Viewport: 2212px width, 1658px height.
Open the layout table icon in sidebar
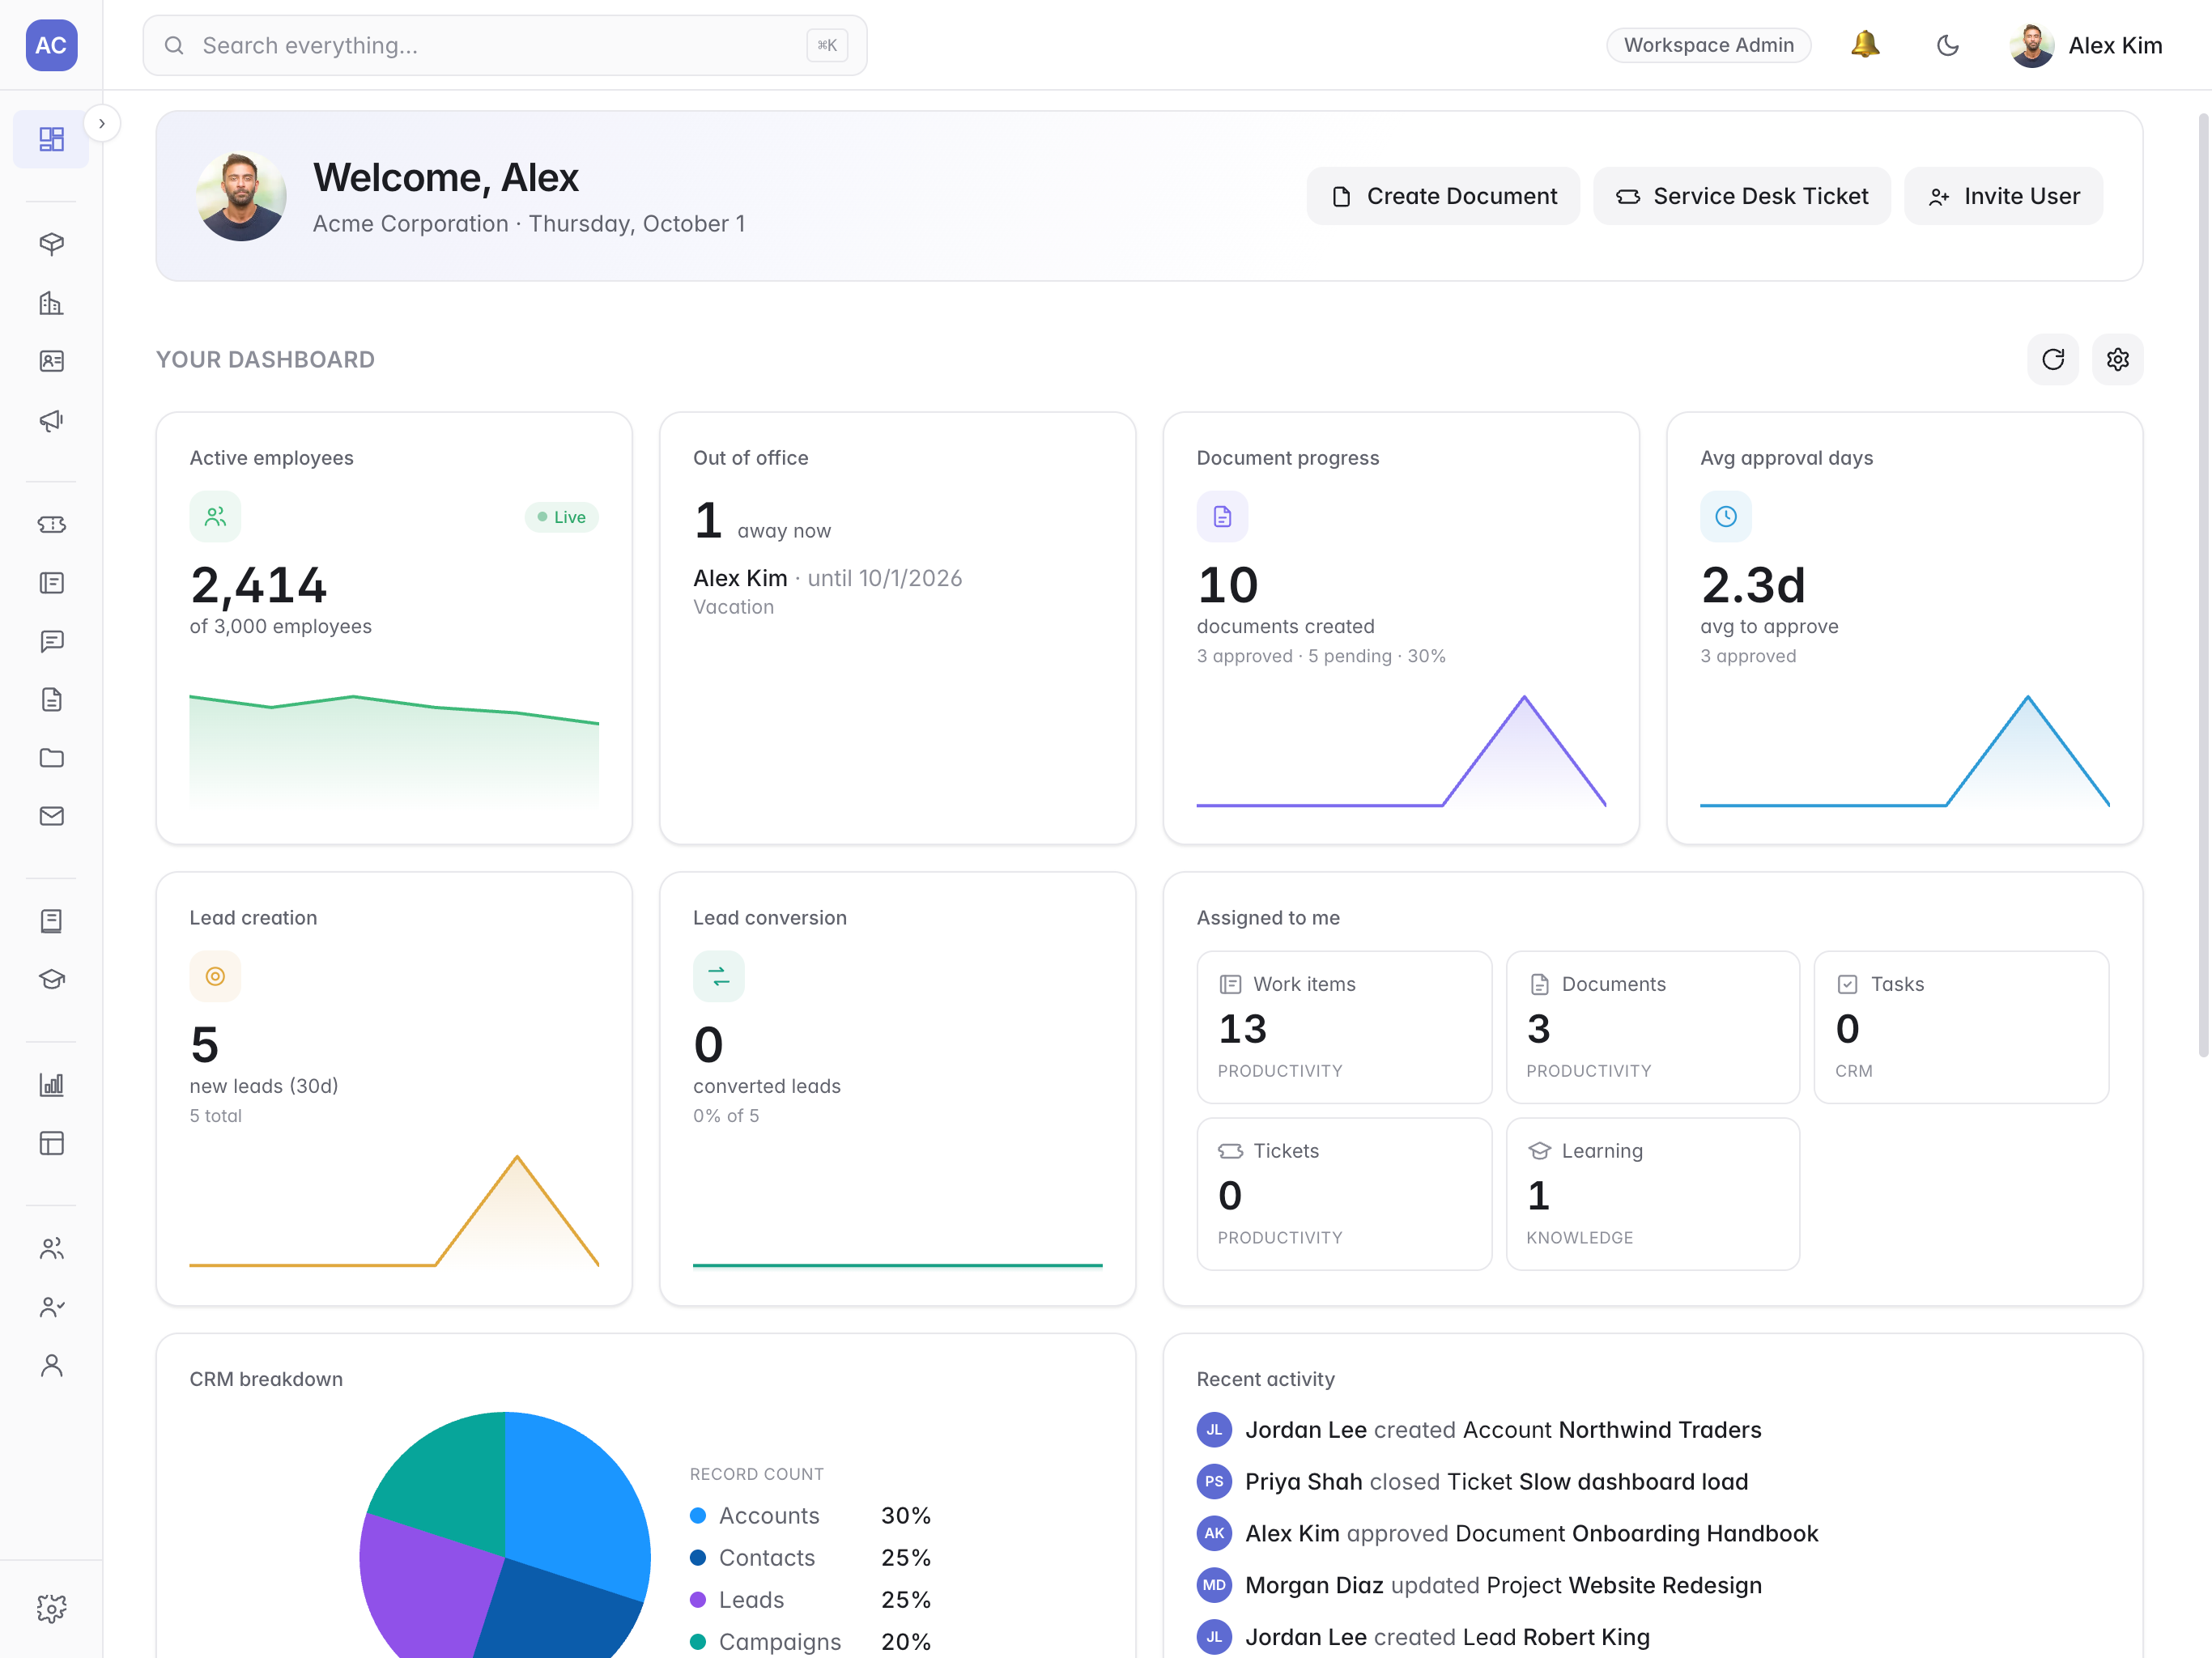51,1143
